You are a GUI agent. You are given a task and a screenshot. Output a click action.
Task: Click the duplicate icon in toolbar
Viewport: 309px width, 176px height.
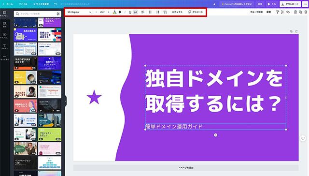(300, 12)
